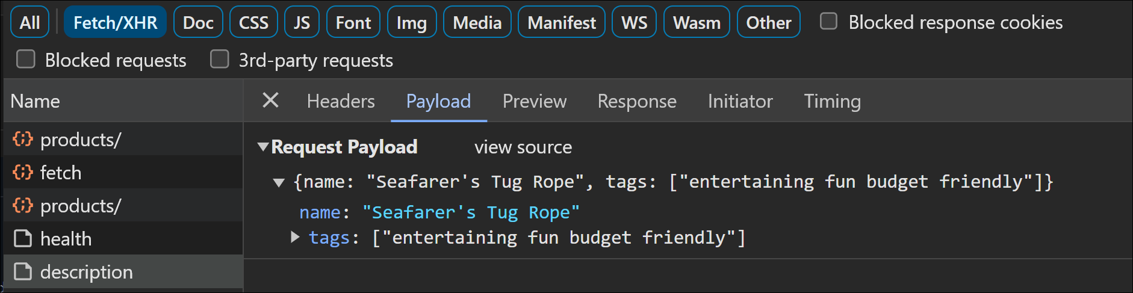Click the JSON icon beside the fetch request
This screenshot has height=293, width=1133.
tap(23, 173)
